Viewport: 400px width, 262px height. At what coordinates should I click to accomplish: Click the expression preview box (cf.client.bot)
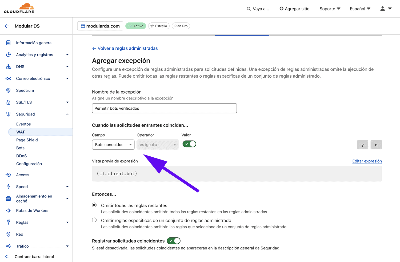click(237, 174)
